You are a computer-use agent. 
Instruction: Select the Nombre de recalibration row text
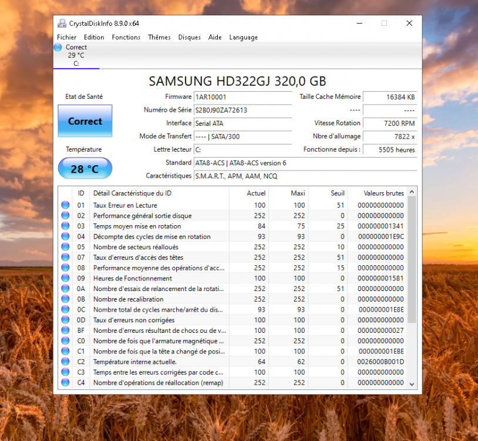click(x=128, y=299)
